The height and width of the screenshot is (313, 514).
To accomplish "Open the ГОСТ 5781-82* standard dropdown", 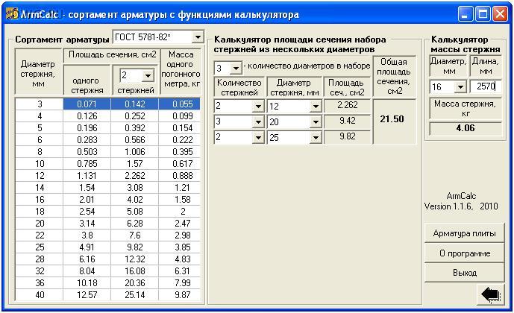I will (197, 37).
